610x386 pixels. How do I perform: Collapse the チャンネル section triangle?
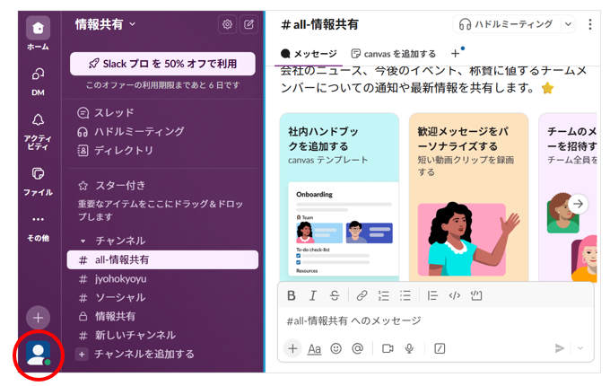83,241
